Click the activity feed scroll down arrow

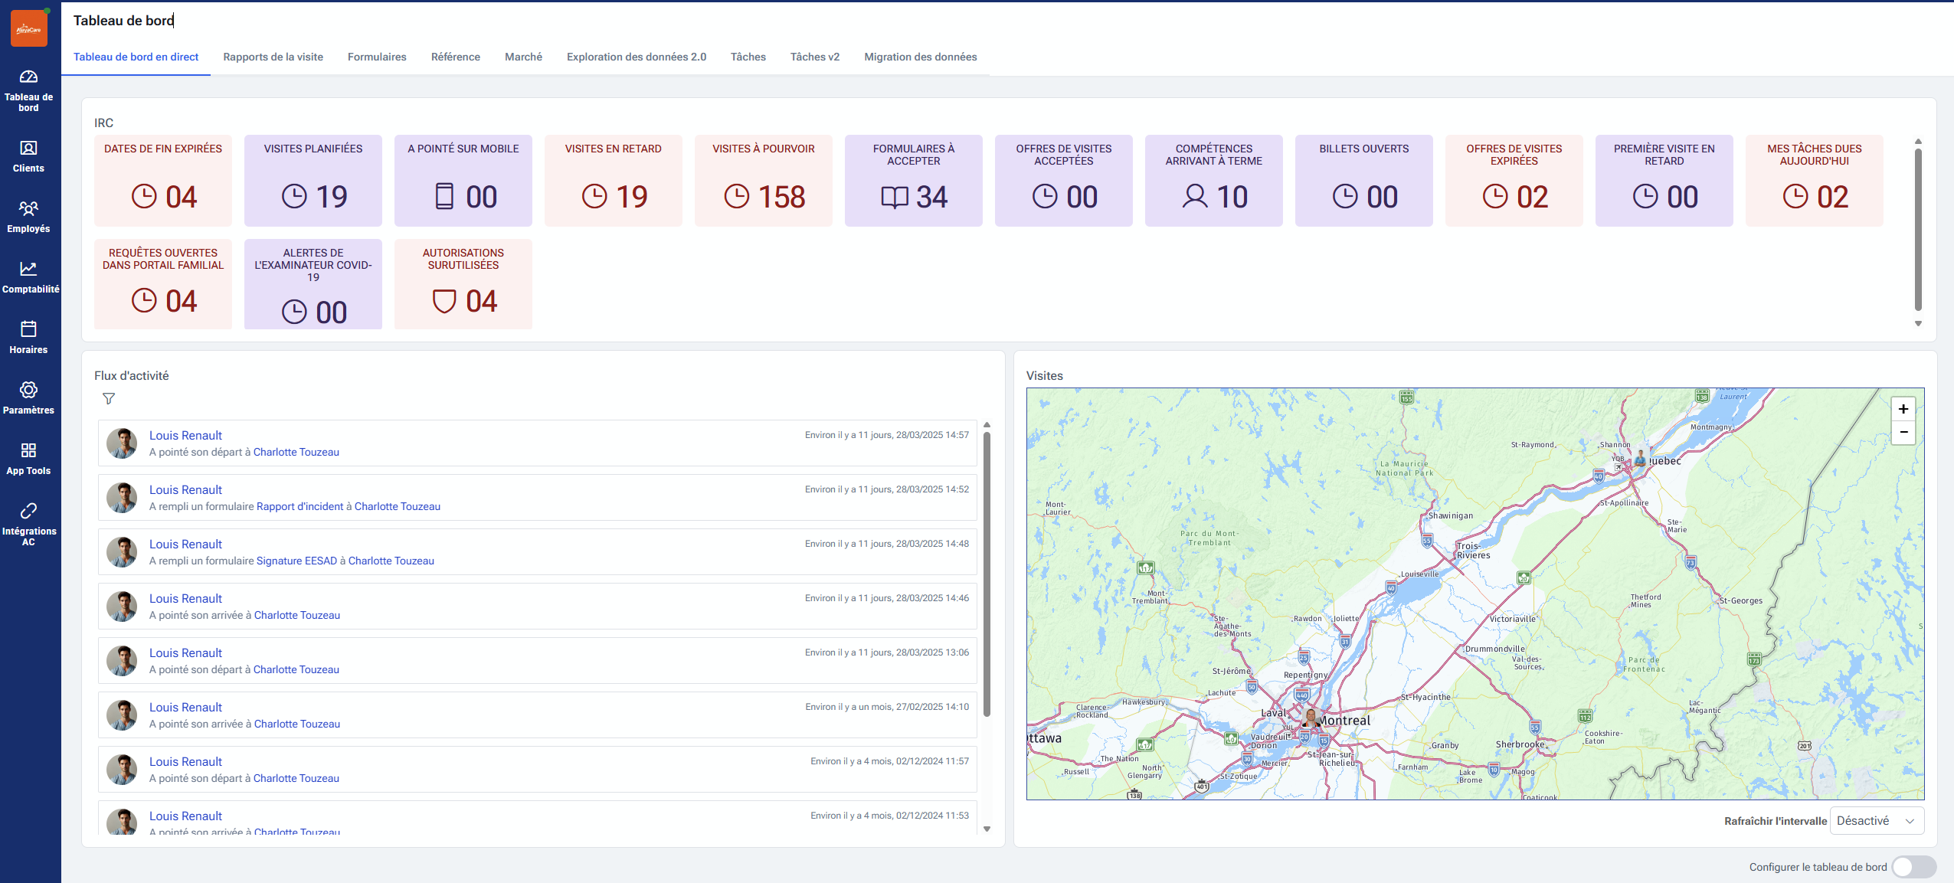987,829
